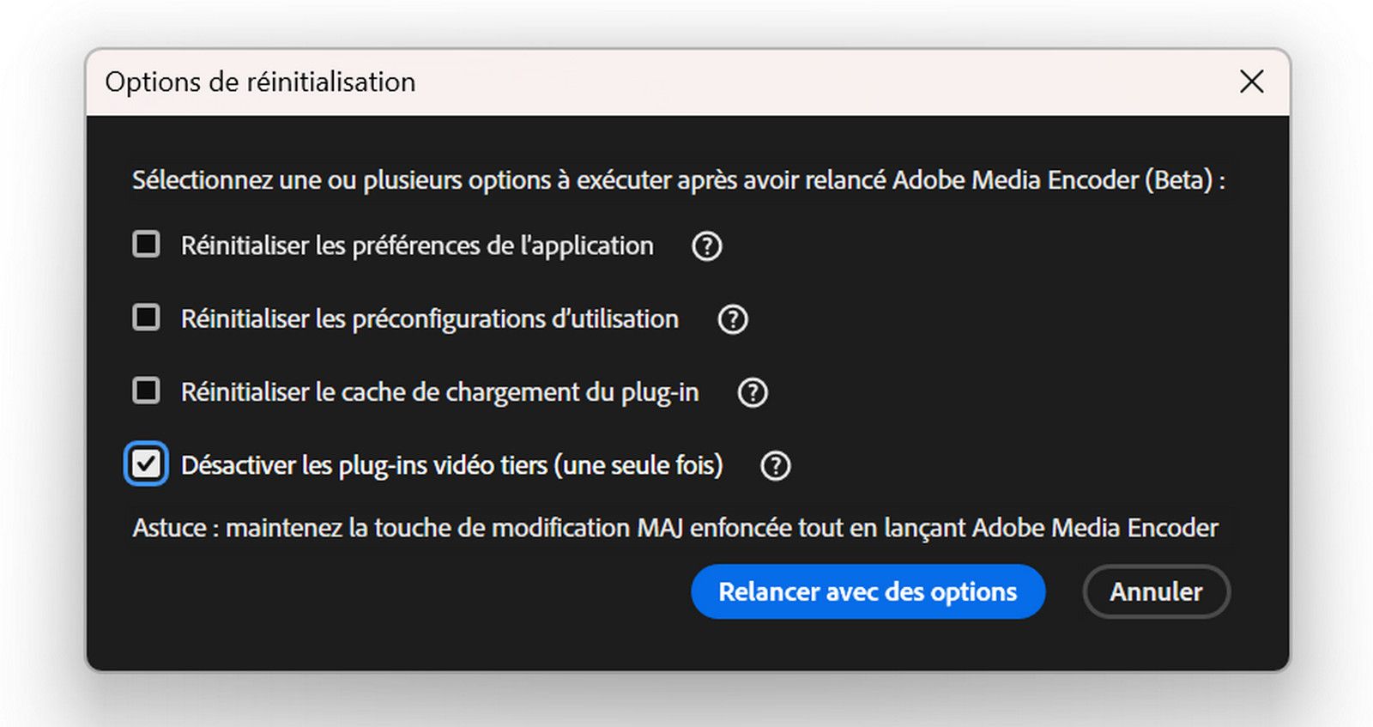View help for plug-in loading cache reset
This screenshot has height=727, width=1373.
point(752,392)
